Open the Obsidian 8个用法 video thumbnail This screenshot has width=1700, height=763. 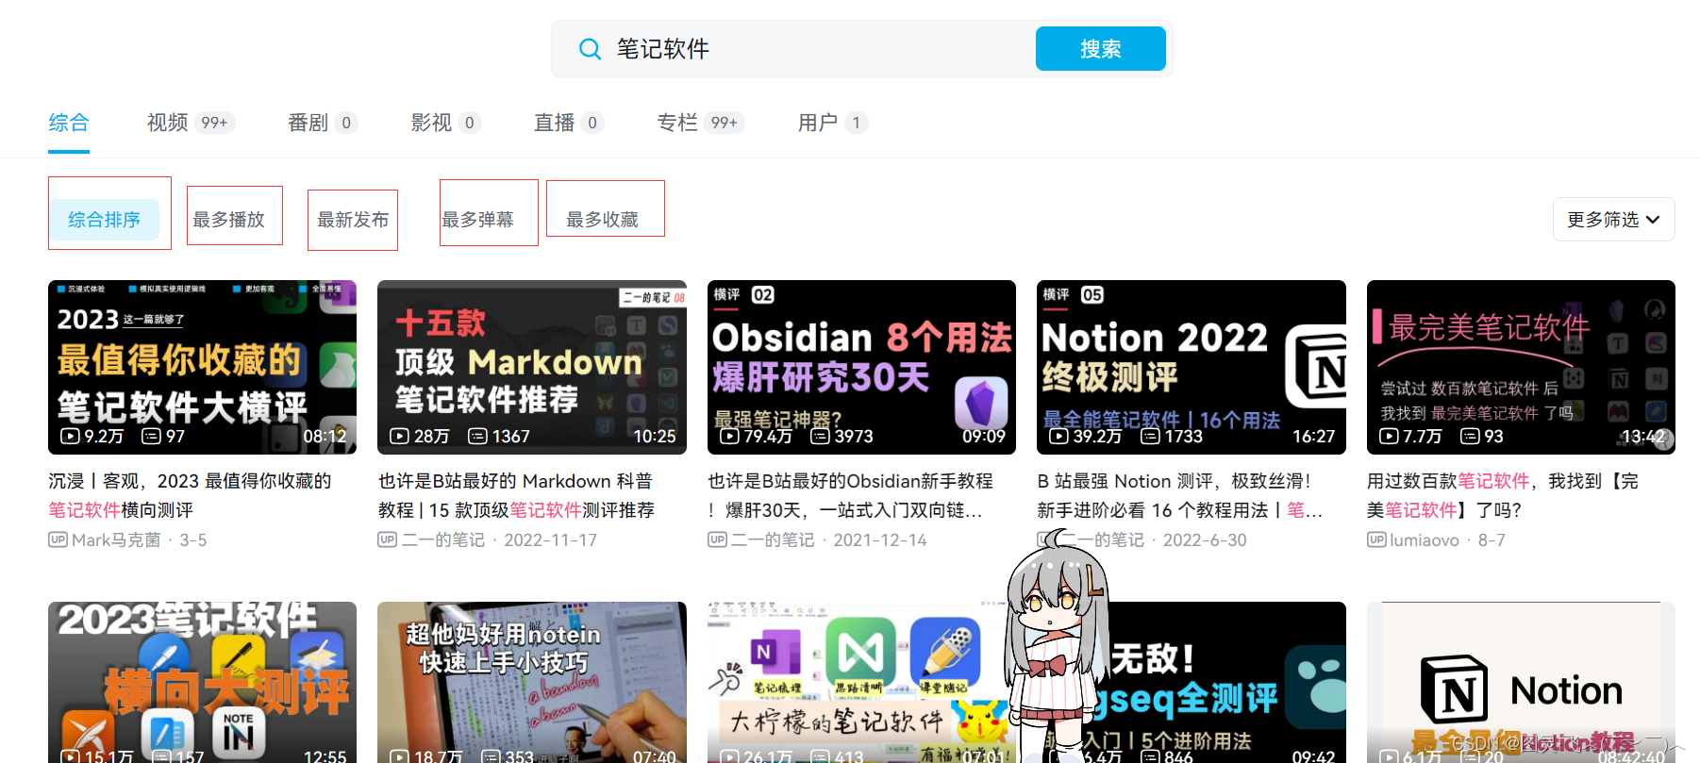click(x=861, y=367)
